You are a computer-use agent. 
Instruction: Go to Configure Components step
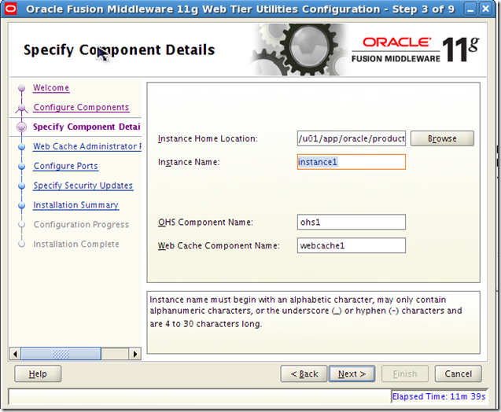tap(81, 107)
